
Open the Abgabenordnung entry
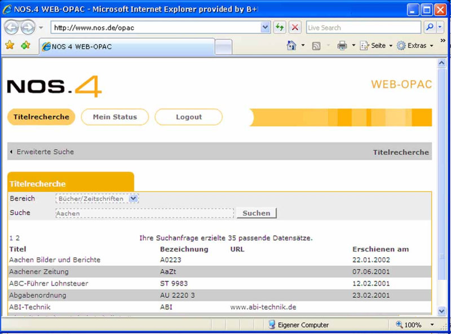click(38, 295)
